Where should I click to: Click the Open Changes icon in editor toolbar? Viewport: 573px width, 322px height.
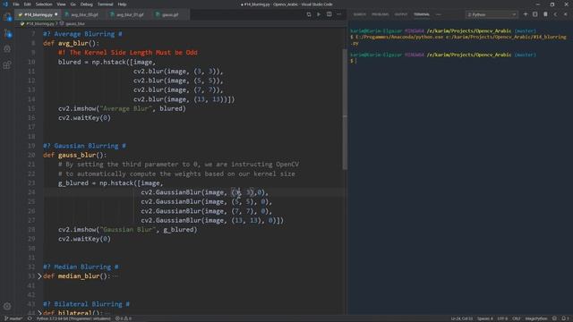[x=309, y=14]
